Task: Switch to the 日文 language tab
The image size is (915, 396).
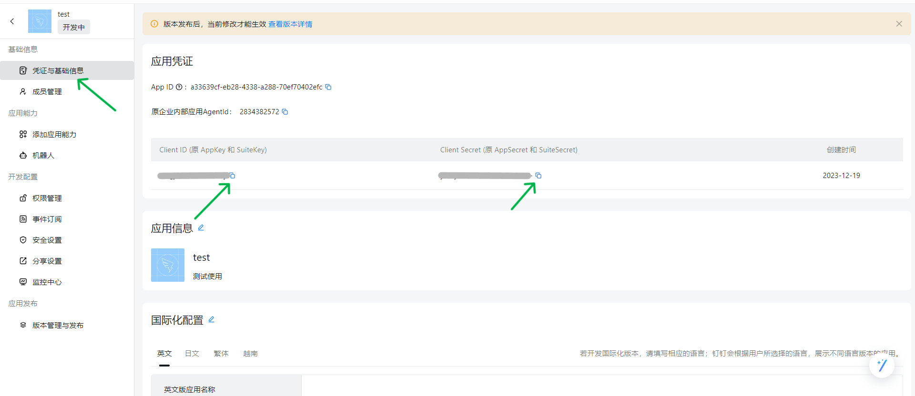Action: pyautogui.click(x=192, y=354)
